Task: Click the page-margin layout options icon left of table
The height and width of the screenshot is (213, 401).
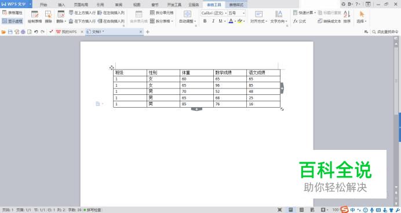Action: click(99, 104)
